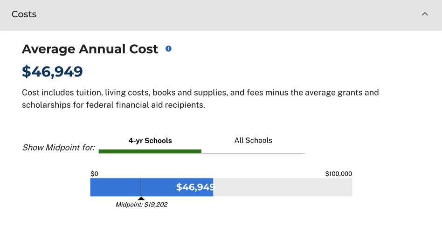Click the blue filled cost bar
The image size is (442, 226).
coord(152,187)
